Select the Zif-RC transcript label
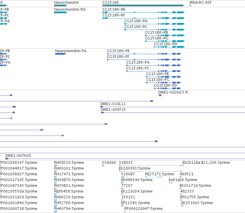The width and height of the screenshot is (245, 213). point(5,15)
